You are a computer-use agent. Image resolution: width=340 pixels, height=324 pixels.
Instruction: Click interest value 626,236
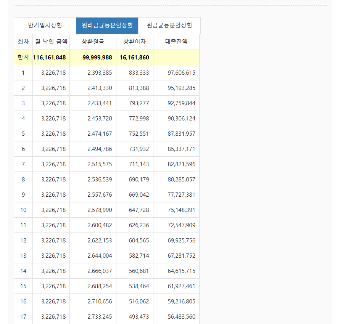point(139,225)
